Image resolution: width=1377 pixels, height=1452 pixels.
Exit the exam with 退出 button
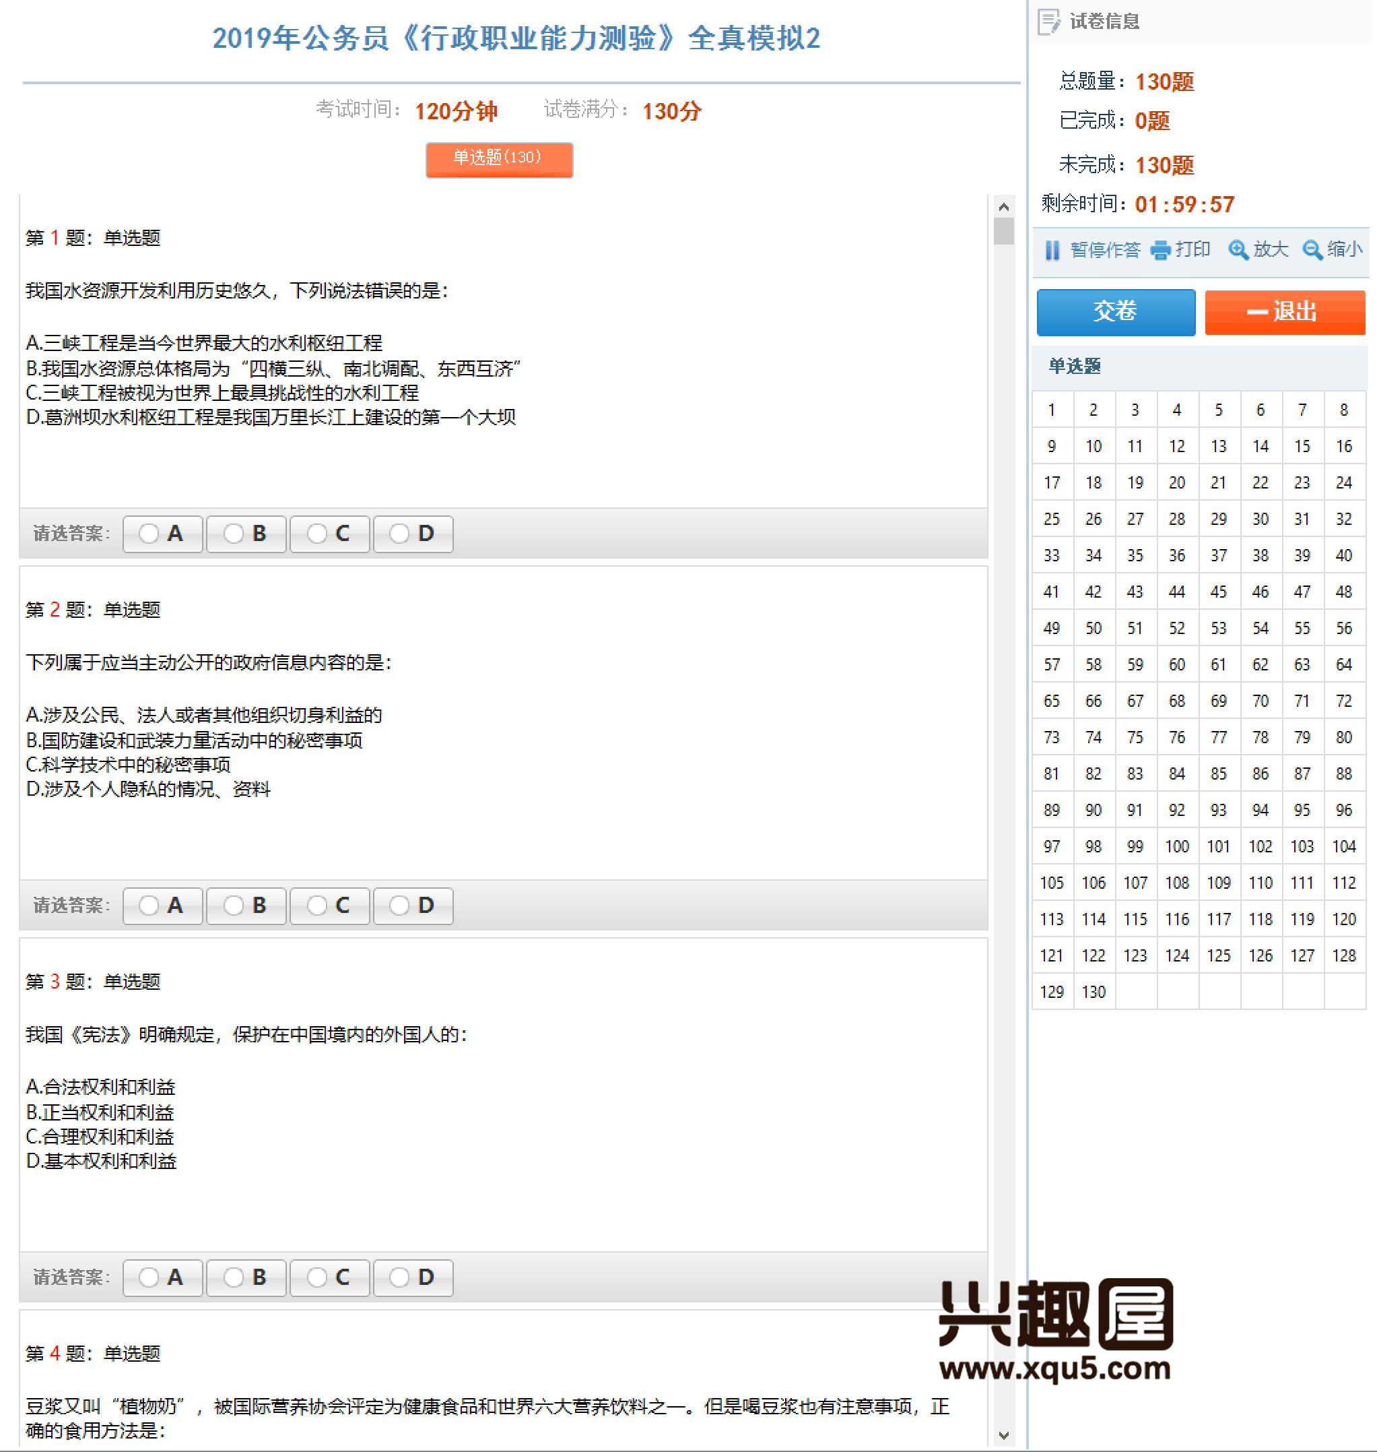point(1285,312)
